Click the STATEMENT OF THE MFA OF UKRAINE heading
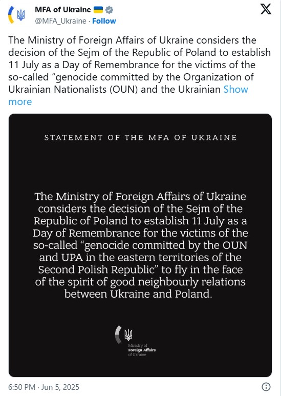Viewport: 281px width, 396px height. [140, 138]
